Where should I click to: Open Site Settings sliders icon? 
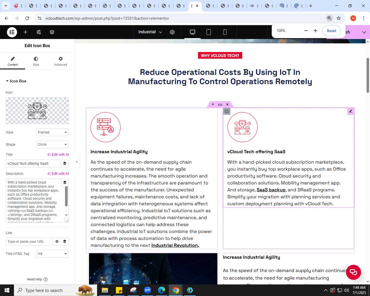coord(39,32)
